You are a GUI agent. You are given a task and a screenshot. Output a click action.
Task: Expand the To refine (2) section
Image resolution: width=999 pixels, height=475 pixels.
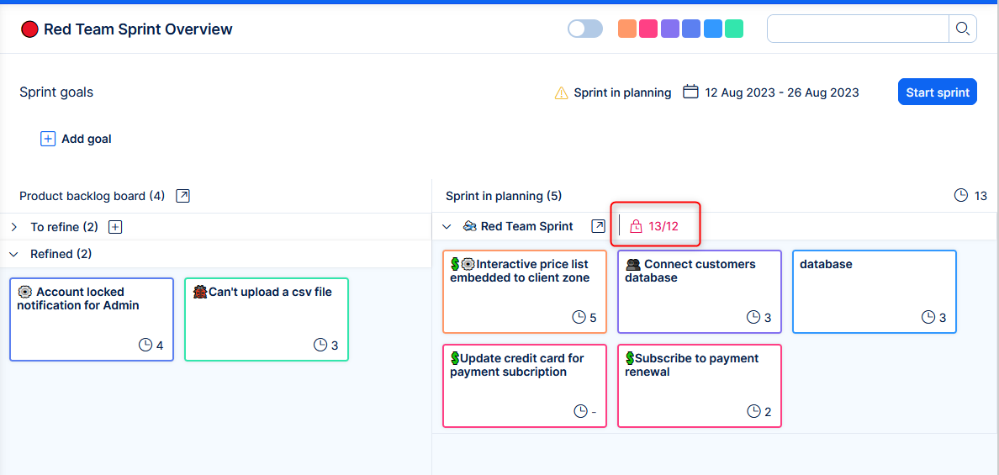tap(14, 227)
